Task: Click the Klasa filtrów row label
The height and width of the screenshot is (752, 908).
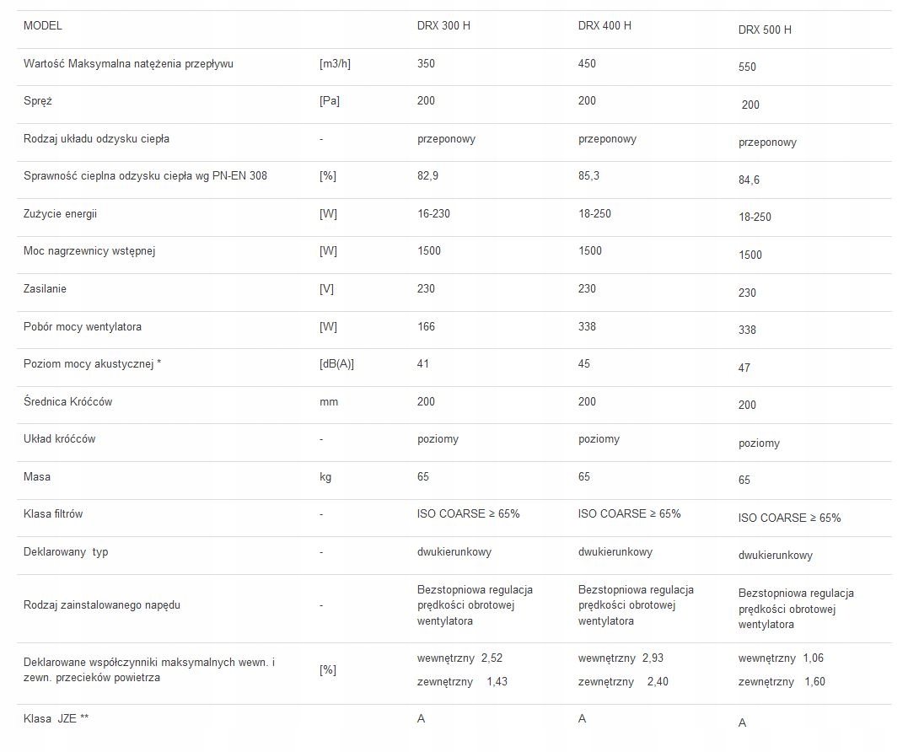Action: coord(53,514)
